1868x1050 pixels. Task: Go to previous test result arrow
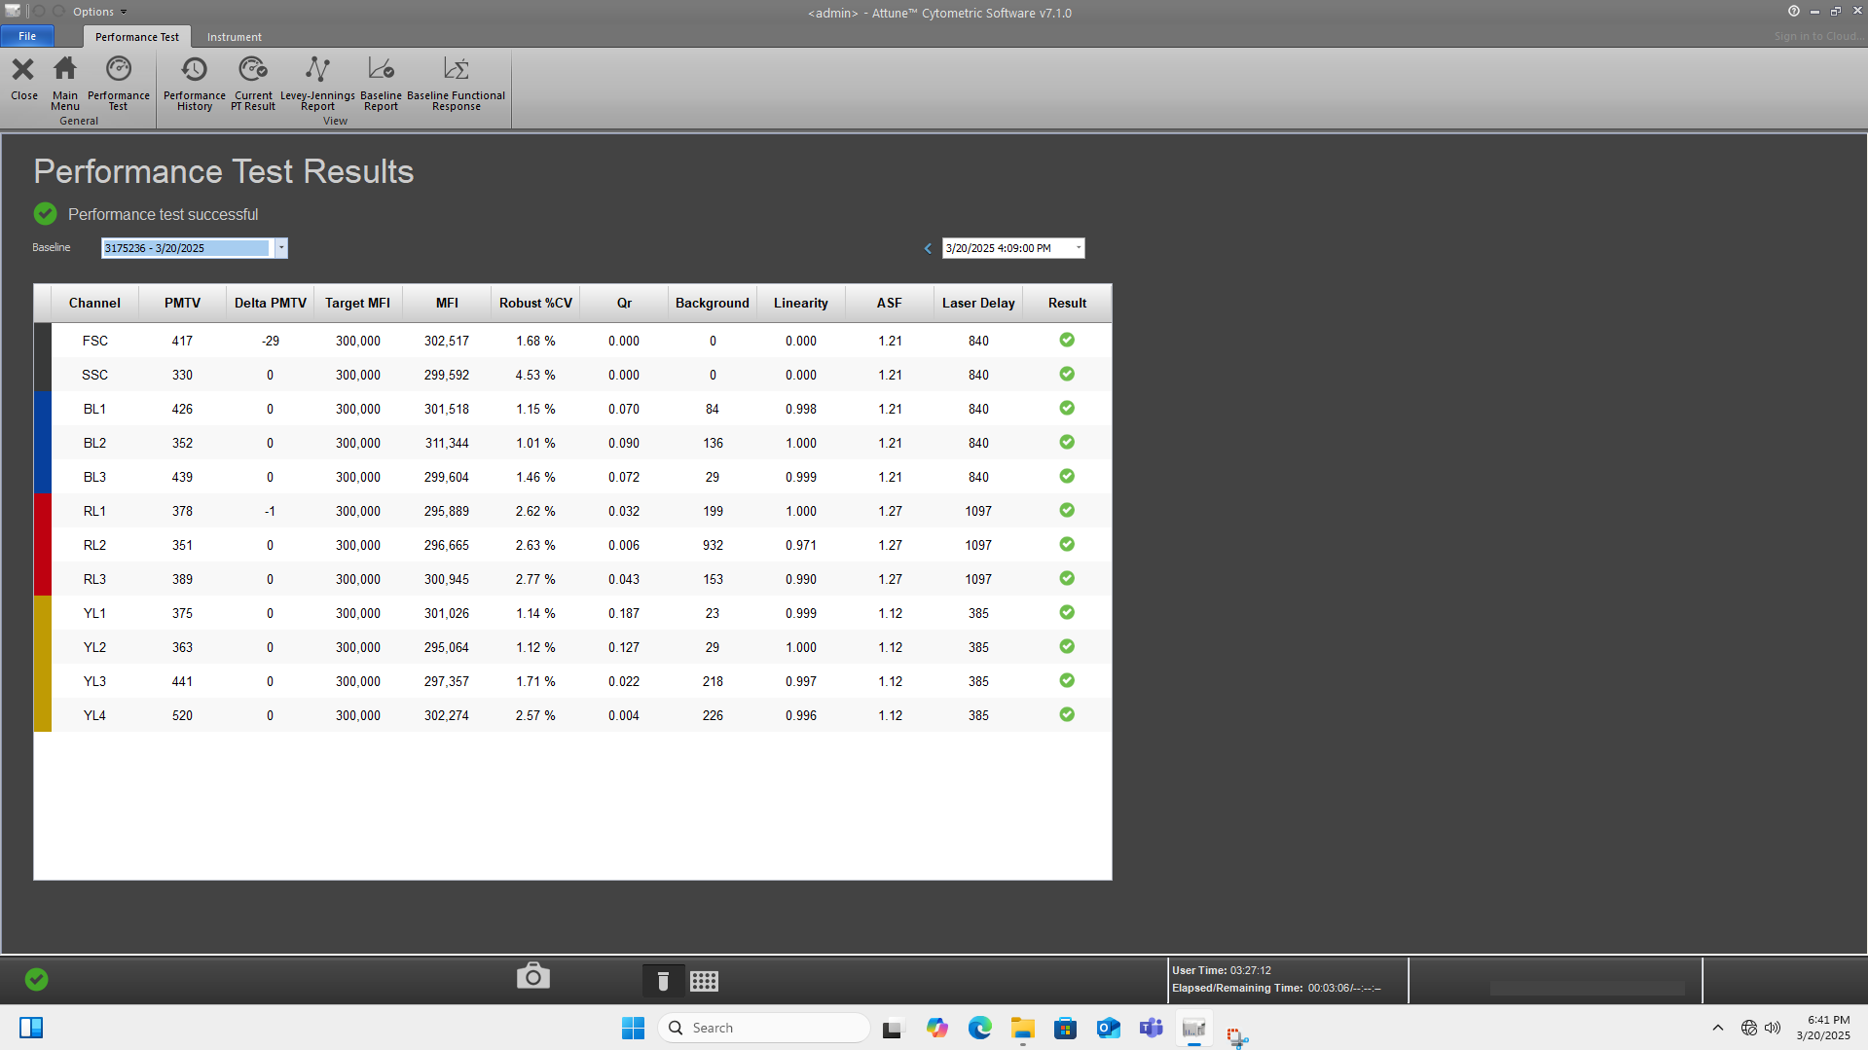pyautogui.click(x=928, y=248)
